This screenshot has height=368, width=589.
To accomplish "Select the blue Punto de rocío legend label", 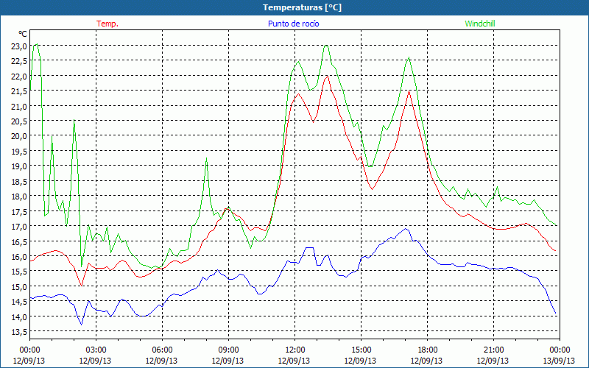I will coord(293,24).
